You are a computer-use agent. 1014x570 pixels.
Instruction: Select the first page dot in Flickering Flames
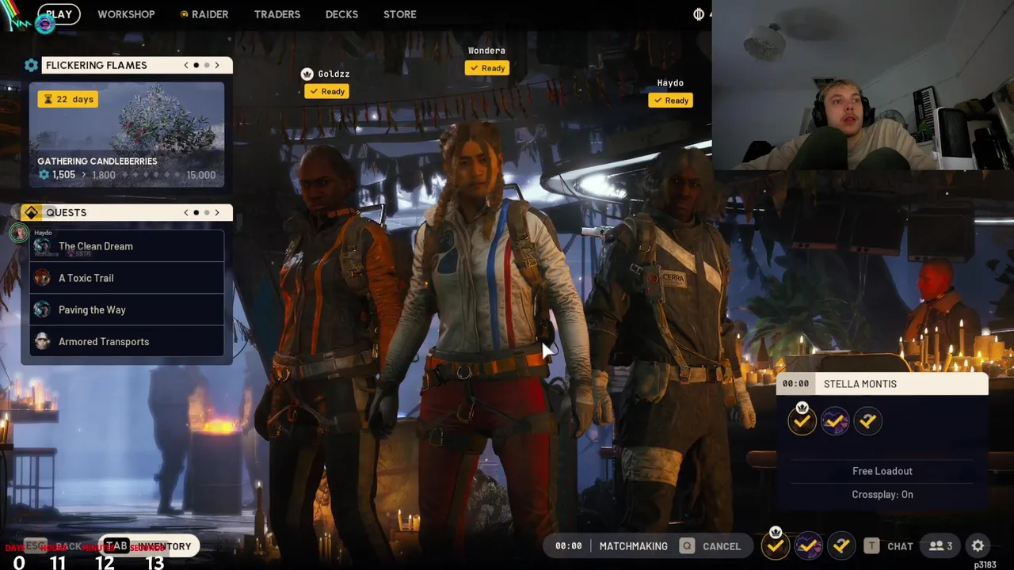(196, 66)
